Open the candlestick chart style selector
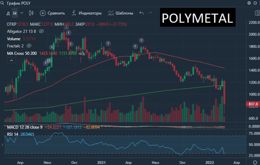Viewport: 260px width, 165px height. [31, 13]
